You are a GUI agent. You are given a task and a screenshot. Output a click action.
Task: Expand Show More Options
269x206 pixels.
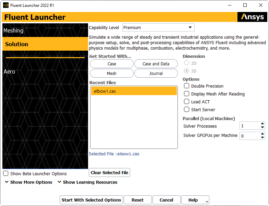[29, 182]
